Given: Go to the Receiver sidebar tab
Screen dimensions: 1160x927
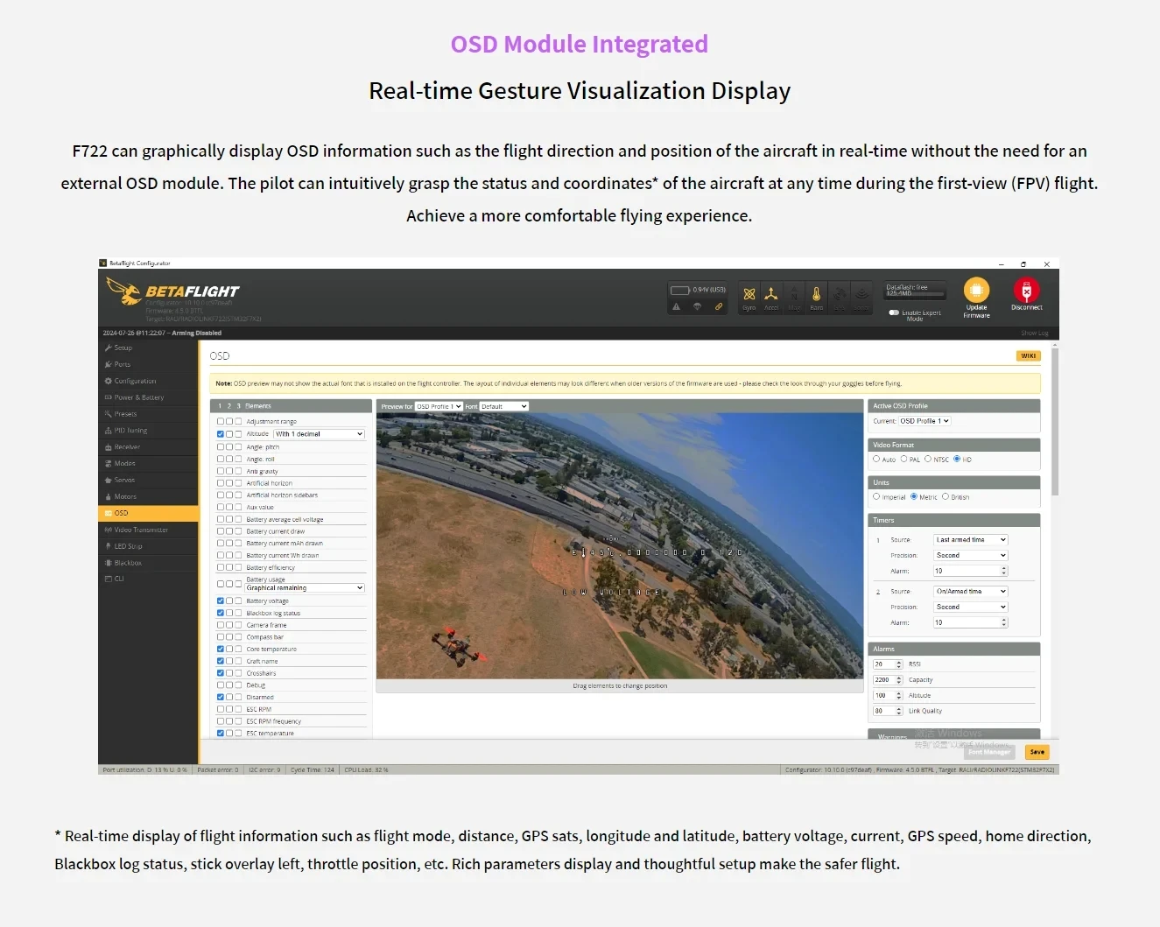Looking at the screenshot, I should click(x=127, y=447).
